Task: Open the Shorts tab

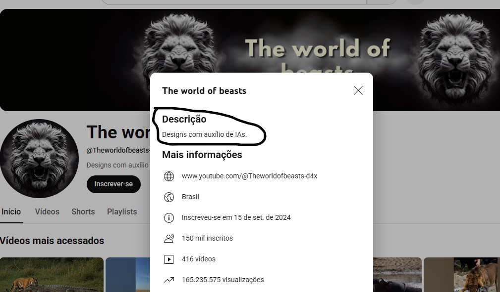Action: (x=83, y=212)
